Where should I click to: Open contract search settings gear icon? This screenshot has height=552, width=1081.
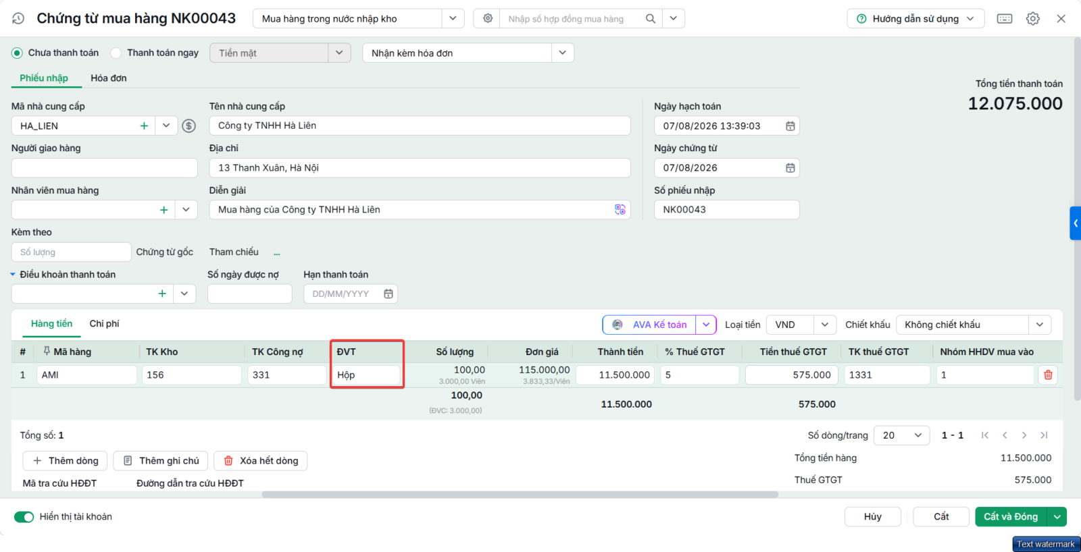[488, 19]
